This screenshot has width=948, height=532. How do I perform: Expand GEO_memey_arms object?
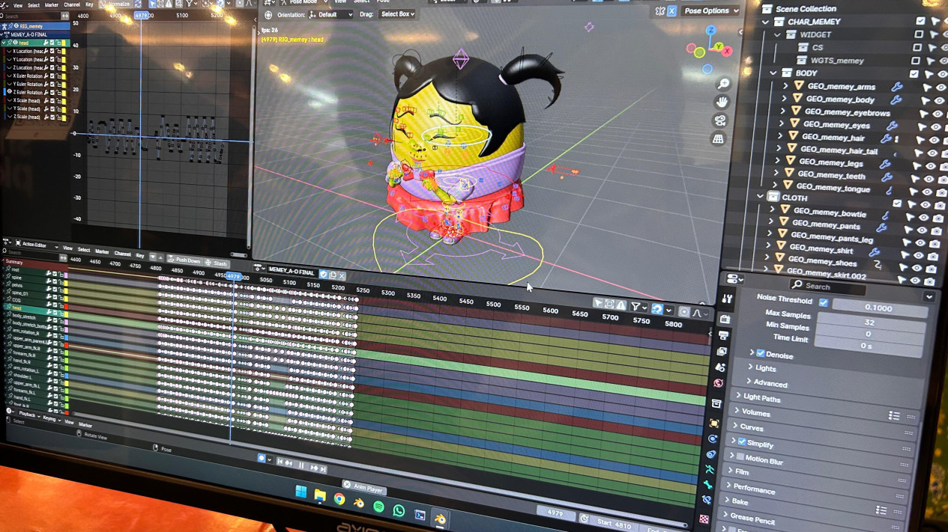pyautogui.click(x=785, y=85)
